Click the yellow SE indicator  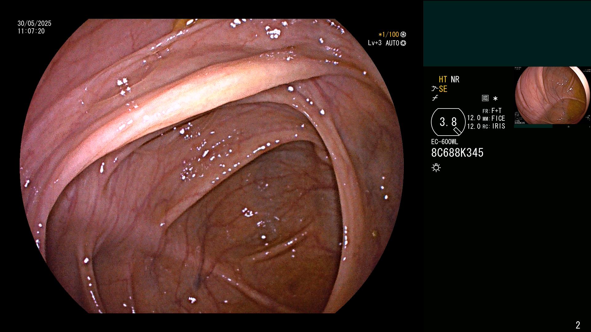coord(443,89)
